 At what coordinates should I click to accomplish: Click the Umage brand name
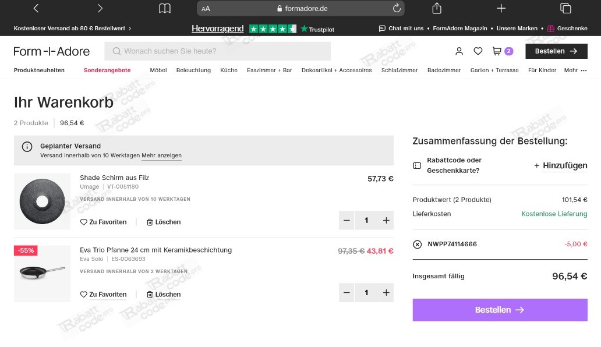tap(89, 186)
